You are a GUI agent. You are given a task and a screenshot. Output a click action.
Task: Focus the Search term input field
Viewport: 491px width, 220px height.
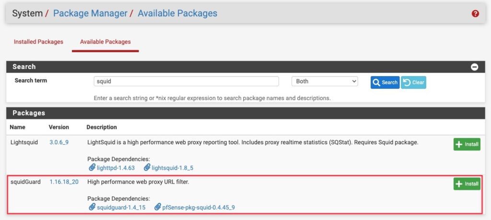click(x=187, y=81)
